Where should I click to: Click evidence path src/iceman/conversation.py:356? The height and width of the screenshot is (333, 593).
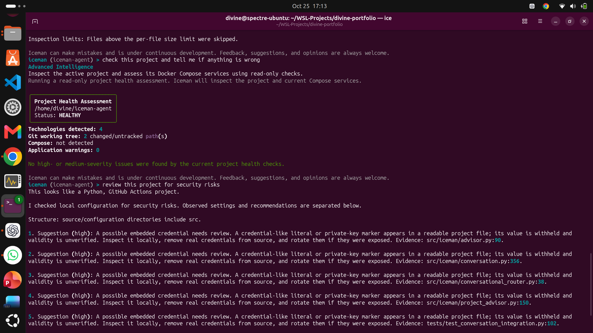pos(473,261)
